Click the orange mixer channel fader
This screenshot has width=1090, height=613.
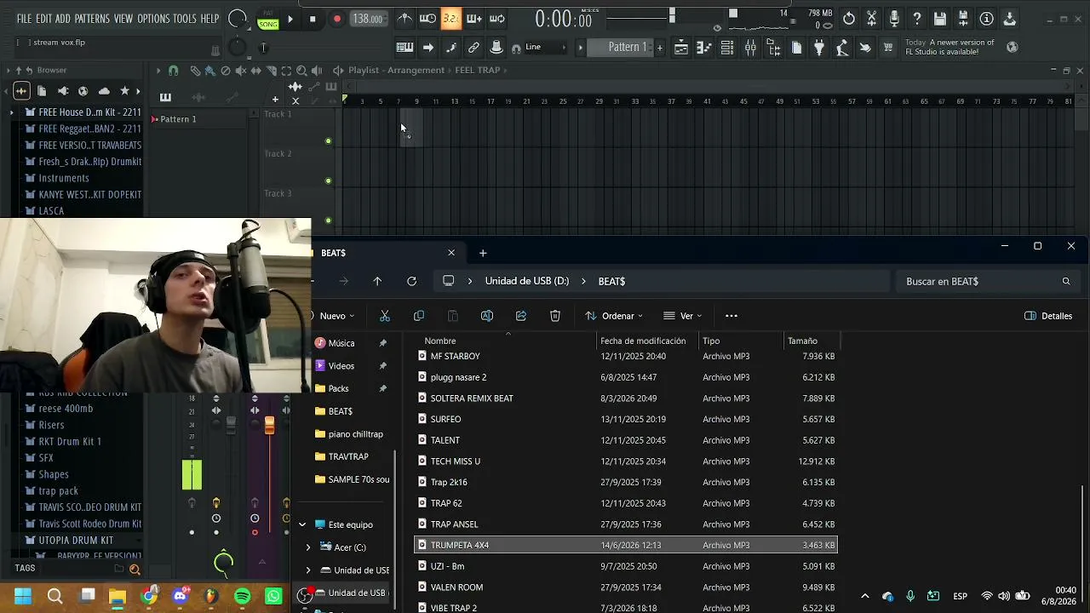269,424
